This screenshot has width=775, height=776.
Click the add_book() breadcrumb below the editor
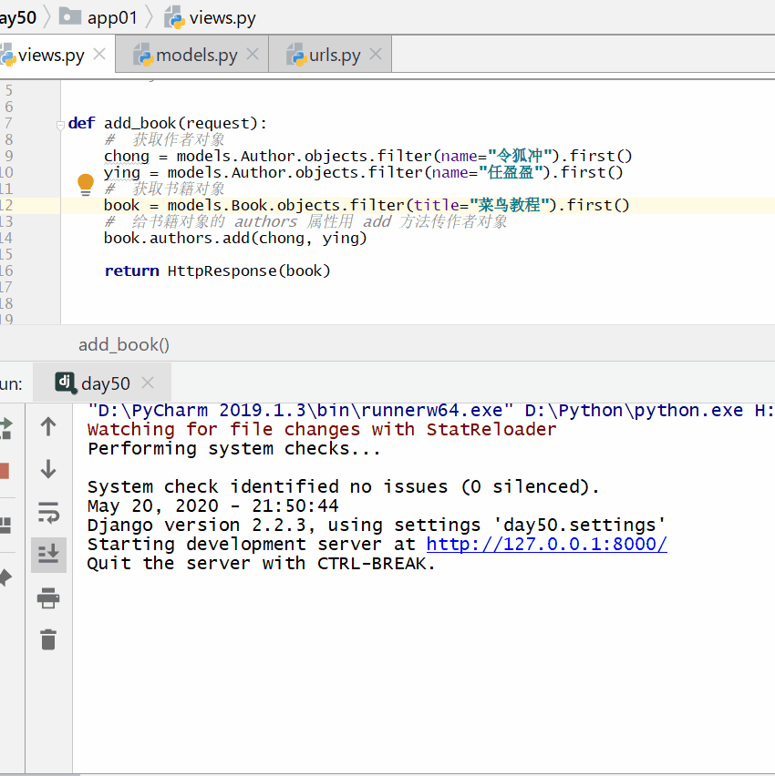(124, 344)
